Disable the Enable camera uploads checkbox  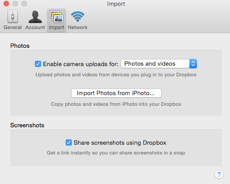point(38,64)
